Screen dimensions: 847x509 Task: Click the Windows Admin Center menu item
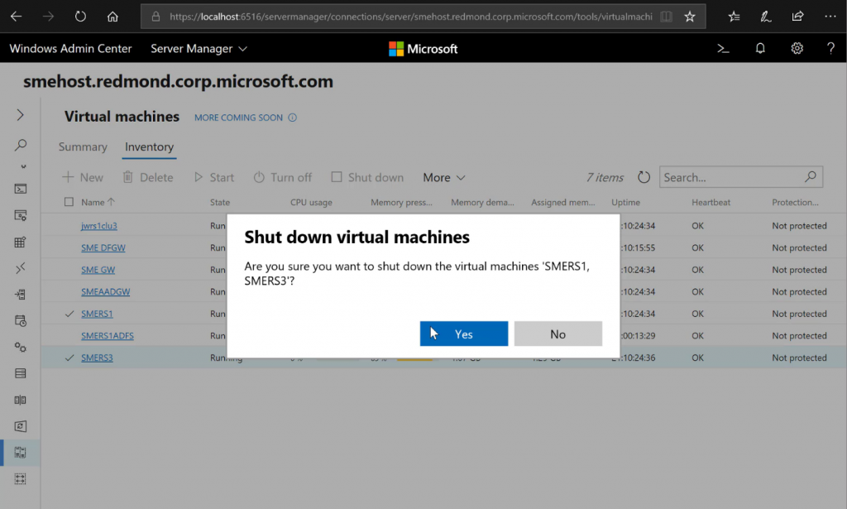click(x=70, y=48)
